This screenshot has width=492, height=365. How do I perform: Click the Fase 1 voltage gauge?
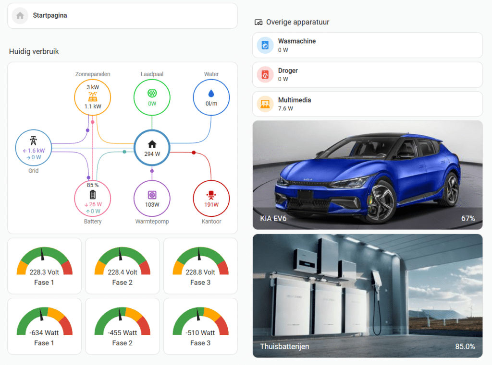pos(44,266)
